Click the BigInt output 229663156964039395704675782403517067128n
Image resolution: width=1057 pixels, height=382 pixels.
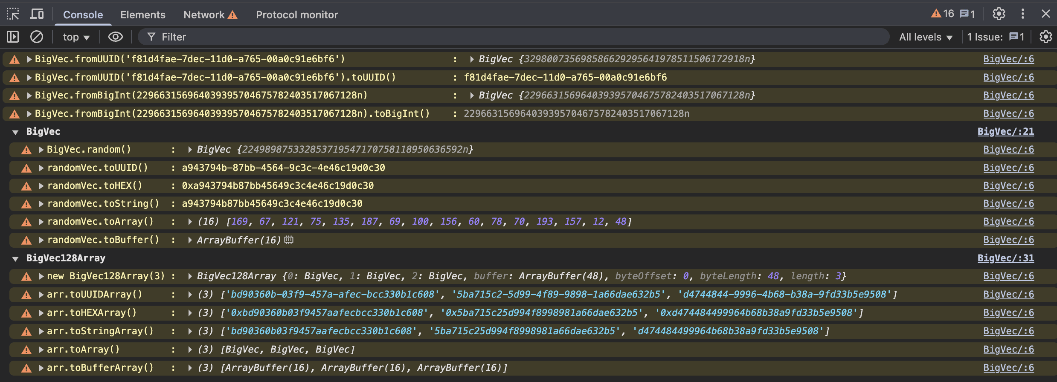(x=576, y=114)
